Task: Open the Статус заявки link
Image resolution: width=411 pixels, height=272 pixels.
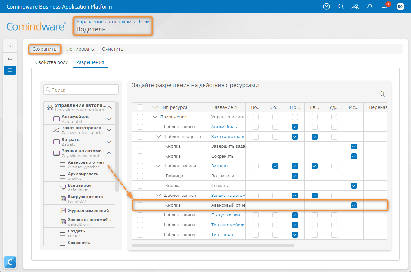Action: (x=225, y=215)
